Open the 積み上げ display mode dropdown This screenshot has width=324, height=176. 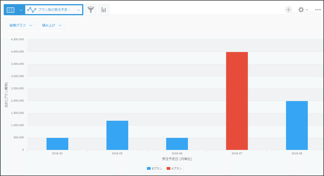click(x=51, y=25)
